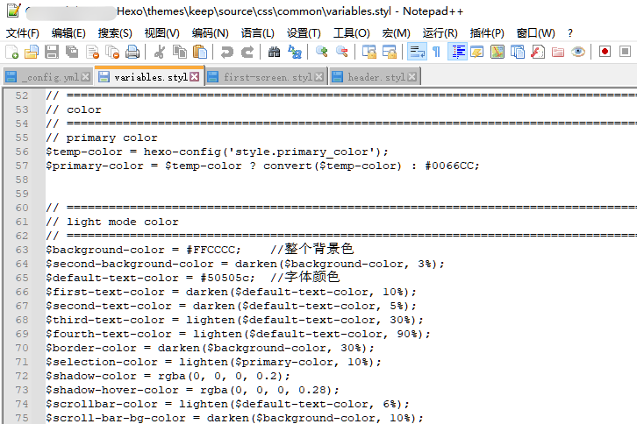Open the Folder as Workspace icon
Image resolution: width=637 pixels, height=424 pixels.
tap(558, 52)
